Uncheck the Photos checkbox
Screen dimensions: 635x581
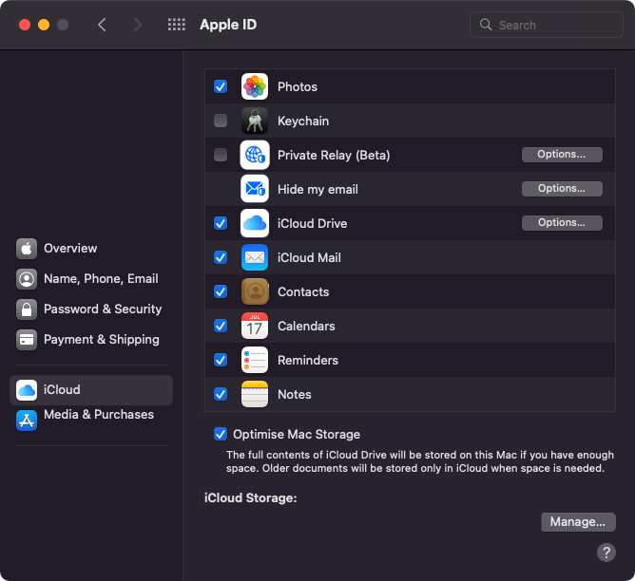pyautogui.click(x=221, y=86)
